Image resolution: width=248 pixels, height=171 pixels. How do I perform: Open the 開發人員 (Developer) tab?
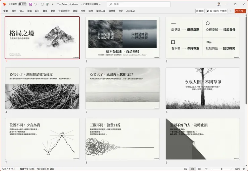[x=101, y=11]
